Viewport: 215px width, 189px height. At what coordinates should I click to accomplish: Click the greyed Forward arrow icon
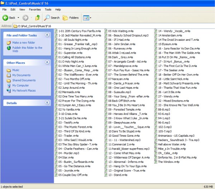pyautogui.click(x=25, y=18)
